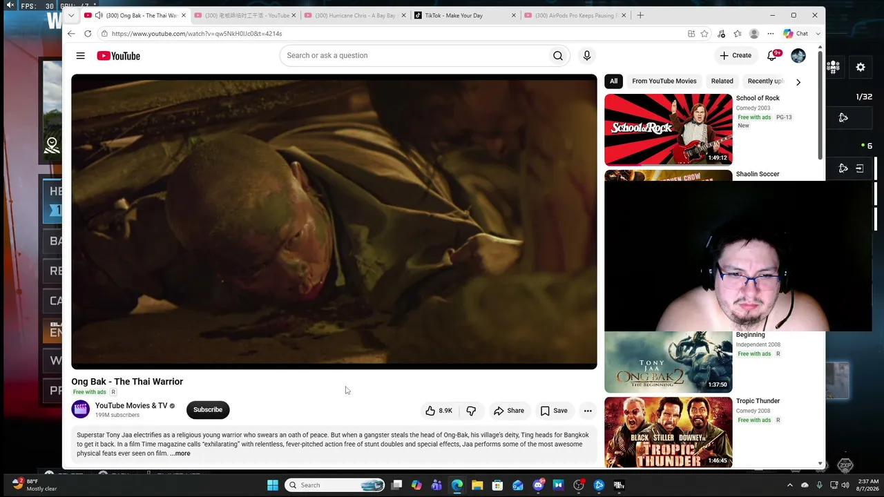
Task: Open more actions menu for the video
Action: 588,411
